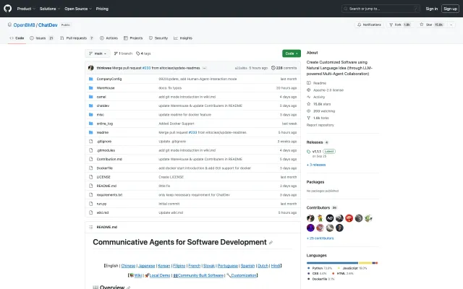The width and height of the screenshot is (463, 289).
Task: Click the online_log folder icon
Action: pos(91,124)
